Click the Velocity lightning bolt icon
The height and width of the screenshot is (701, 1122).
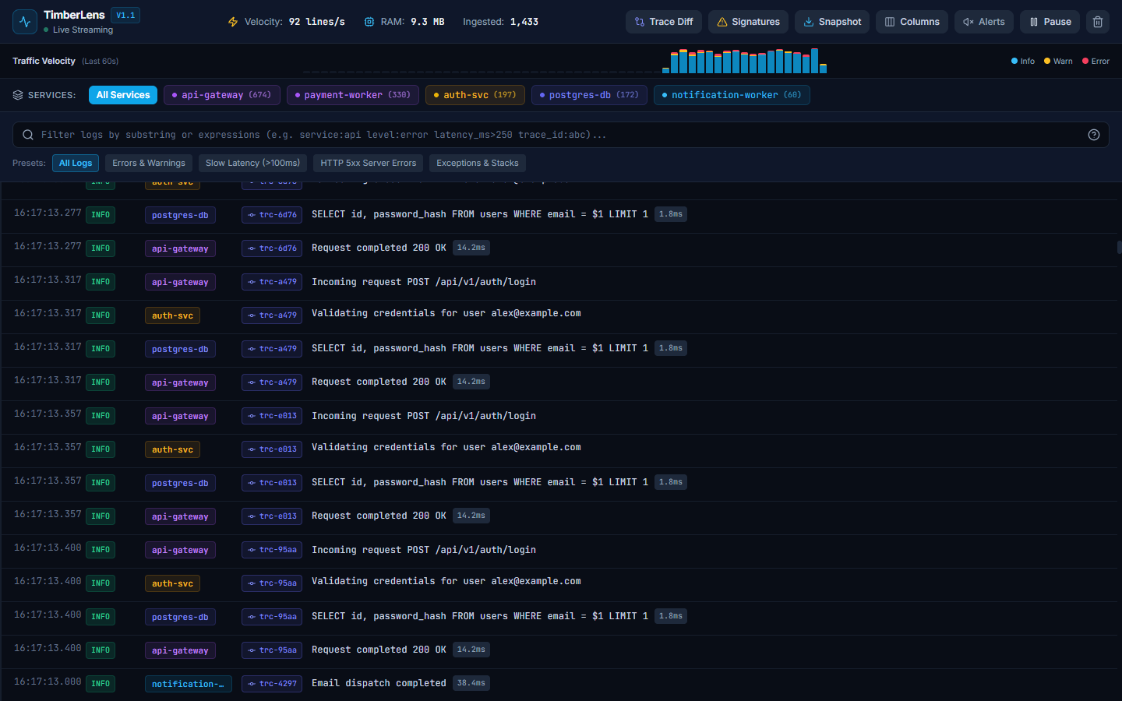coord(233,22)
